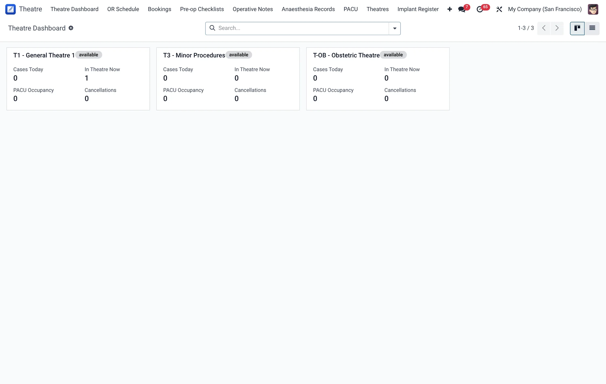Click the available badge on T1 card
The height and width of the screenshot is (384, 606).
[89, 55]
